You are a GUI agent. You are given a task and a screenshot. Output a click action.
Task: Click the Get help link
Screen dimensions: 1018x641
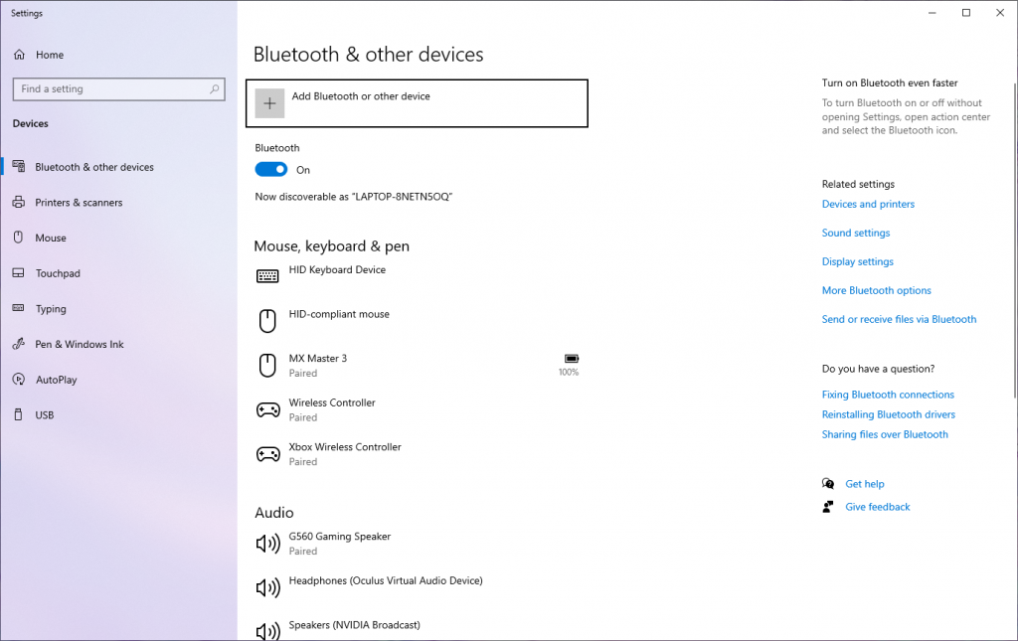pyautogui.click(x=864, y=484)
